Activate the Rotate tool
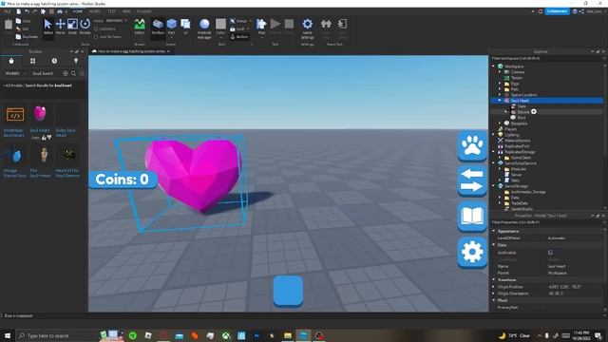The width and height of the screenshot is (608, 342). click(85, 27)
